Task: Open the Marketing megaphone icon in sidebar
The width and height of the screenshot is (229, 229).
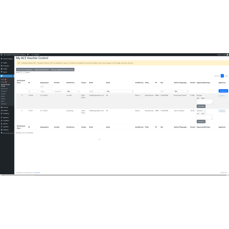Action: (x=2, y=113)
